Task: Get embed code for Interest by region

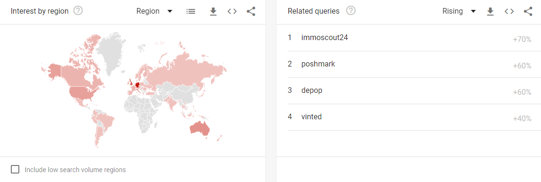Action: 232,11
